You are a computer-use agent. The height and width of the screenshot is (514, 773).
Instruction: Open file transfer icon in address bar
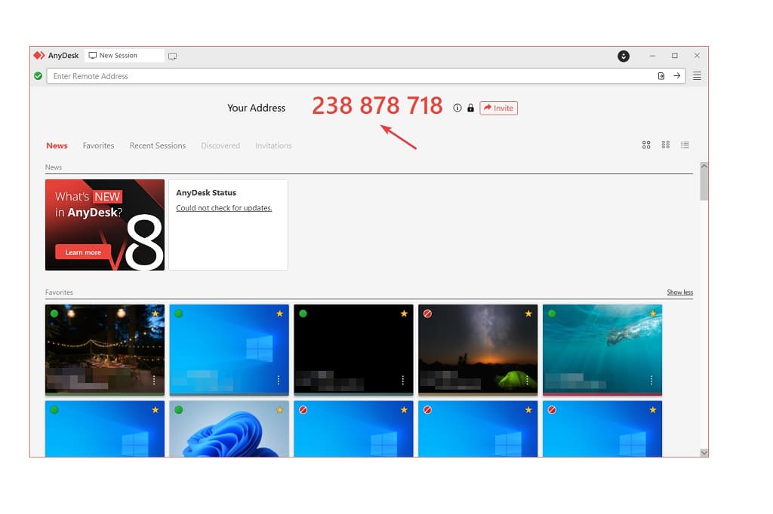pyautogui.click(x=661, y=76)
